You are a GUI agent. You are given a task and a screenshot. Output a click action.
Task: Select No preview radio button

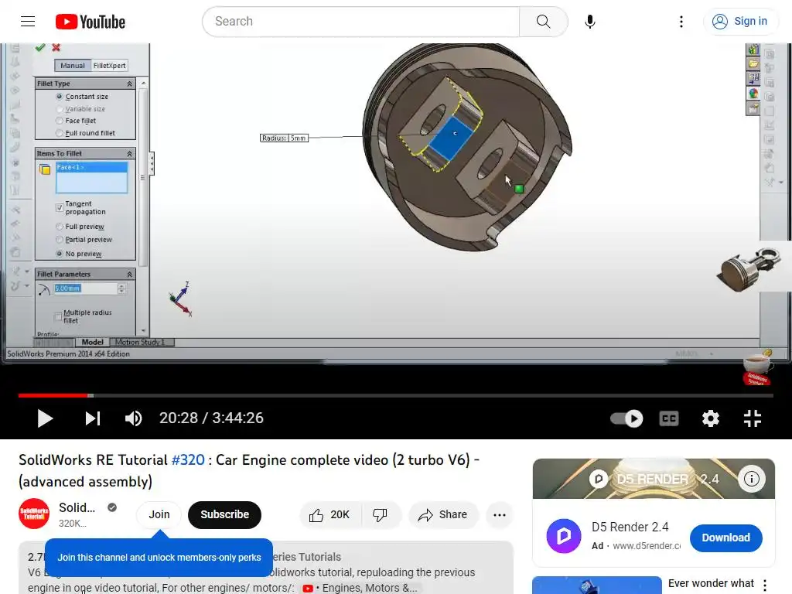[x=59, y=254]
